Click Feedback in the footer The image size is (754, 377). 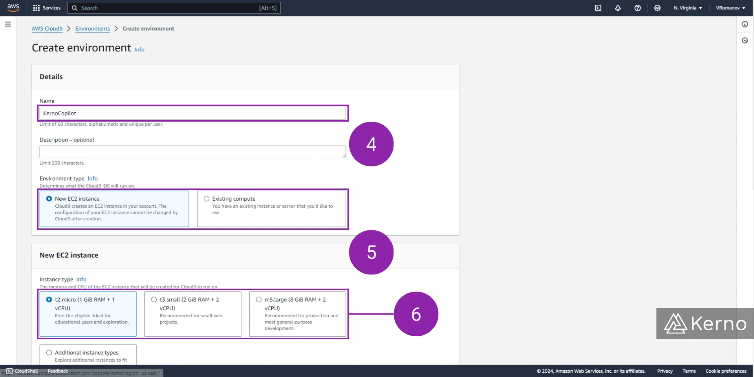click(x=58, y=371)
